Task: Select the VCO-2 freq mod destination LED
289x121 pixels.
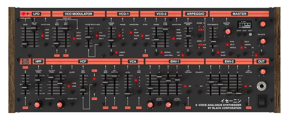Action: point(74,39)
